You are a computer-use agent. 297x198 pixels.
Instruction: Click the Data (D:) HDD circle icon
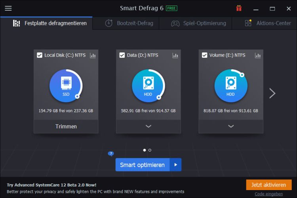148,85
